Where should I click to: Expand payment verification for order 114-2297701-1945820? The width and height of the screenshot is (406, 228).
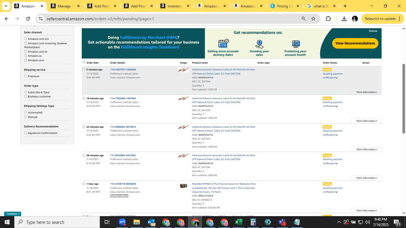(x=336, y=78)
